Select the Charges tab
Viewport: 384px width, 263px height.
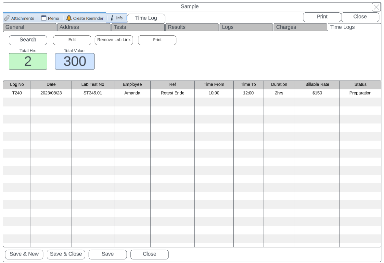point(300,27)
